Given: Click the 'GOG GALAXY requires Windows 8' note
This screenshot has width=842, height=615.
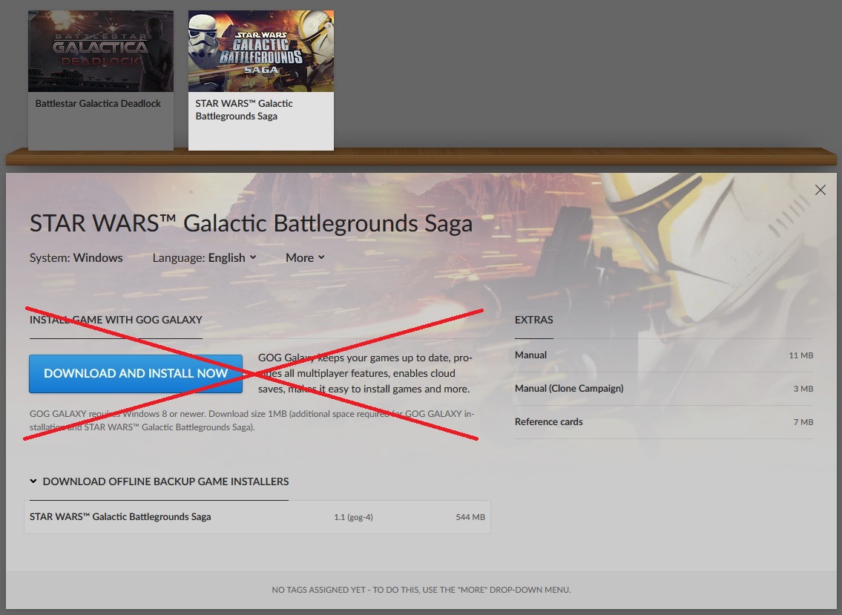Looking at the screenshot, I should (x=251, y=421).
